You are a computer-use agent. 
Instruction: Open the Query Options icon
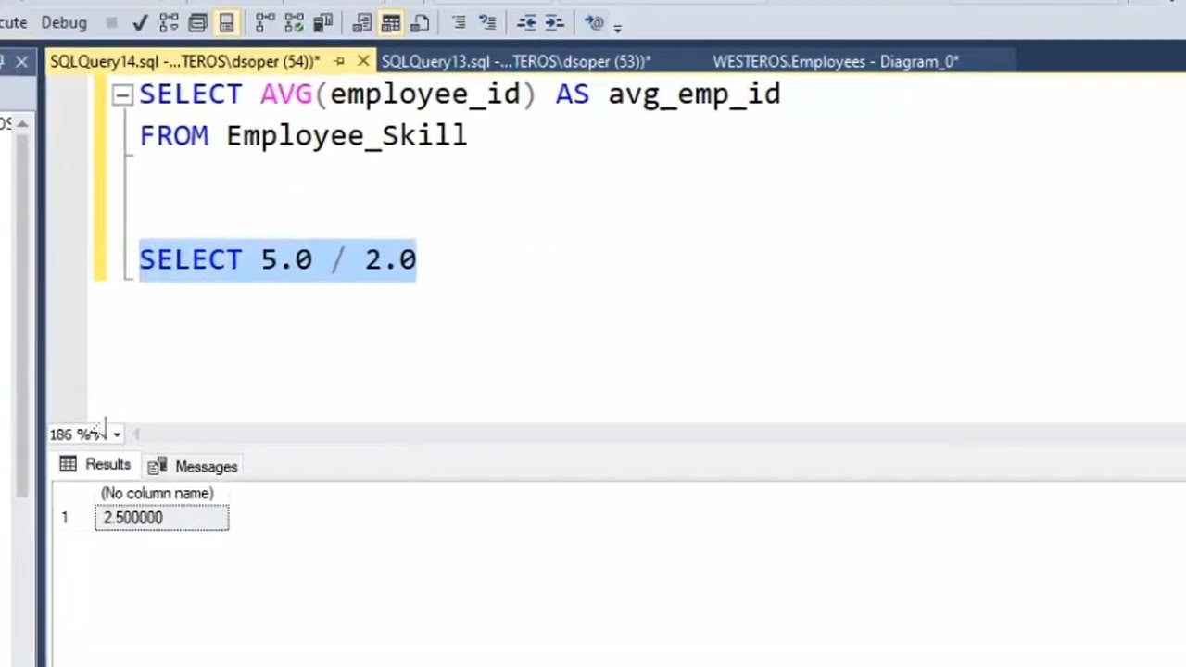(197, 22)
